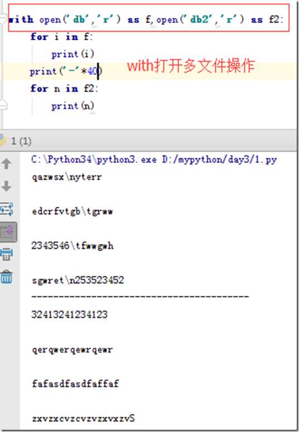Click the output line 32413241234123
The image size is (299, 432).
(x=69, y=314)
